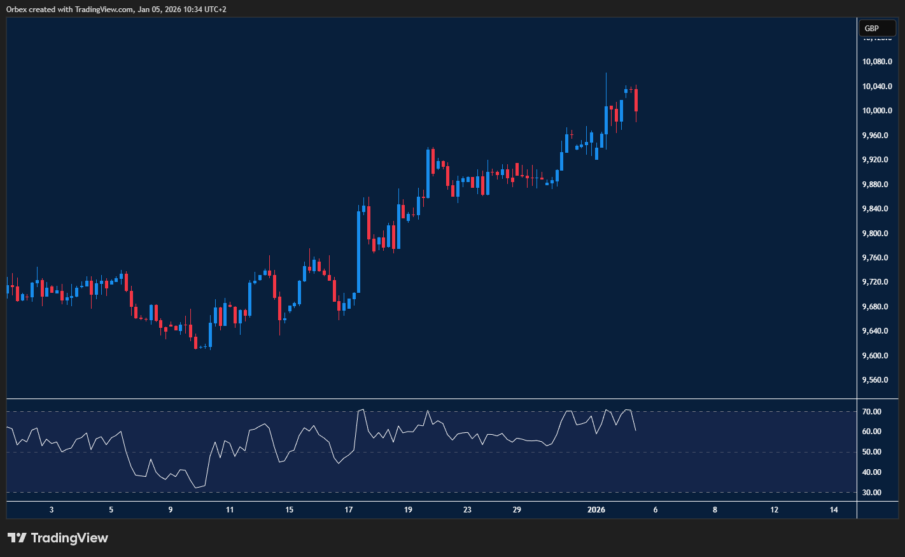
Task: Select the RSI 70.00 overbought level label
Action: [871, 412]
